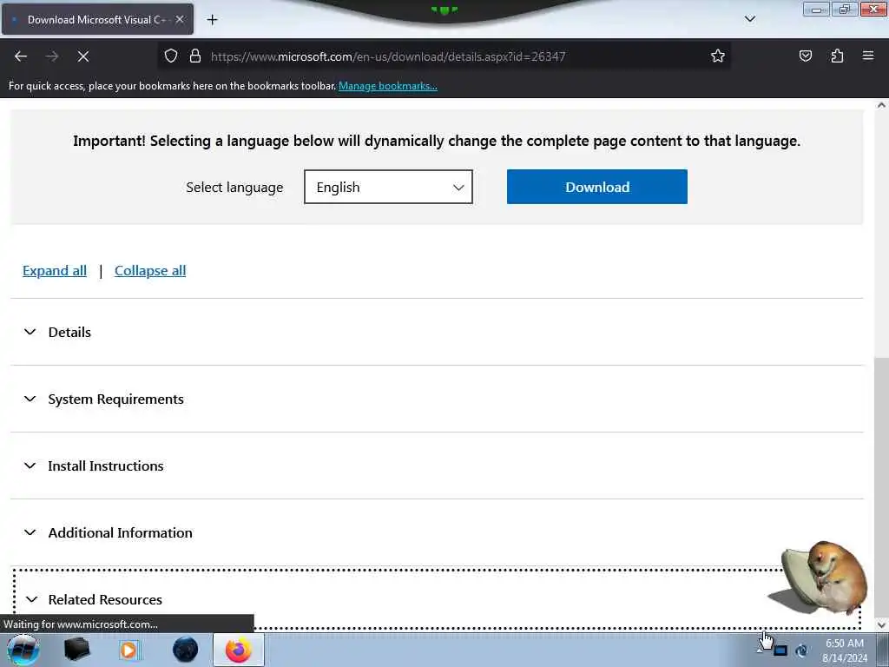Open the dark globe taskbar icon
Image resolution: width=889 pixels, height=667 pixels.
coord(186,650)
